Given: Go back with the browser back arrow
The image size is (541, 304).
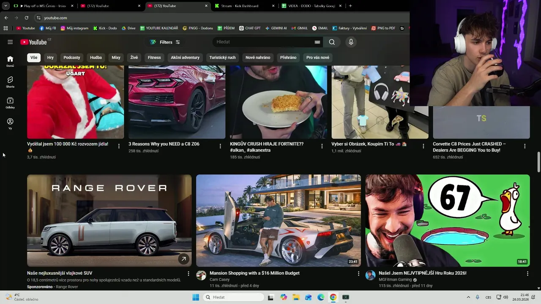Looking at the screenshot, I should (6, 18).
